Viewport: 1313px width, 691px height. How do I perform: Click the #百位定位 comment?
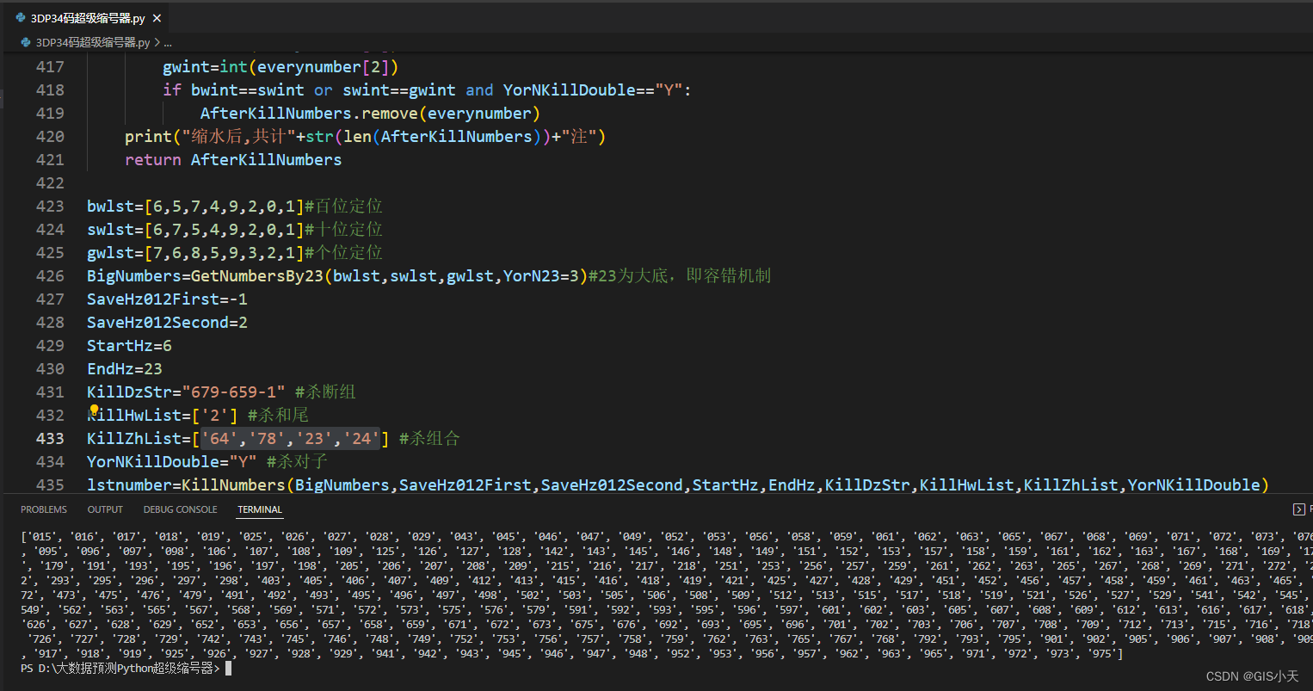pos(344,207)
